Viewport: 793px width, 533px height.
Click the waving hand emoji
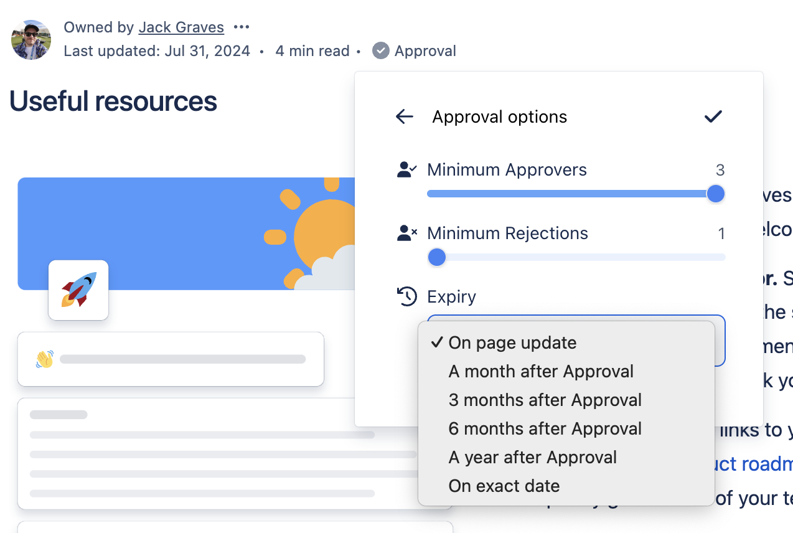click(45, 359)
